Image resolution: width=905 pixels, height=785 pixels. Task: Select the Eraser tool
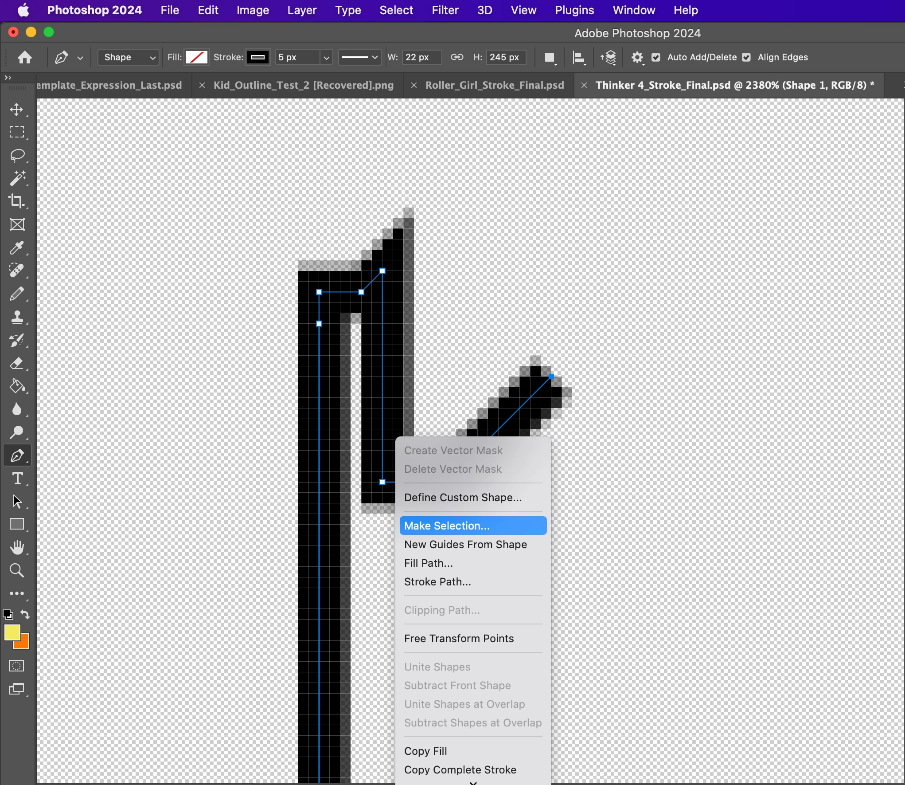click(x=17, y=363)
